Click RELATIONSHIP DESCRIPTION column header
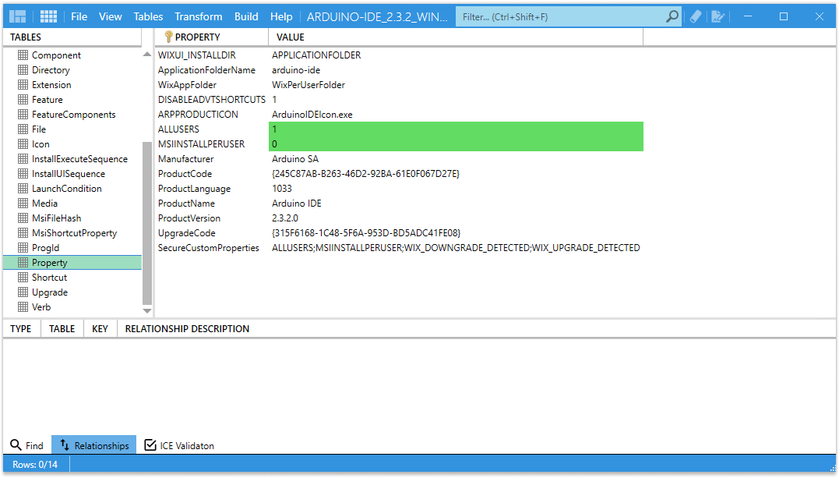Screen dimensions: 839x478 187,328
